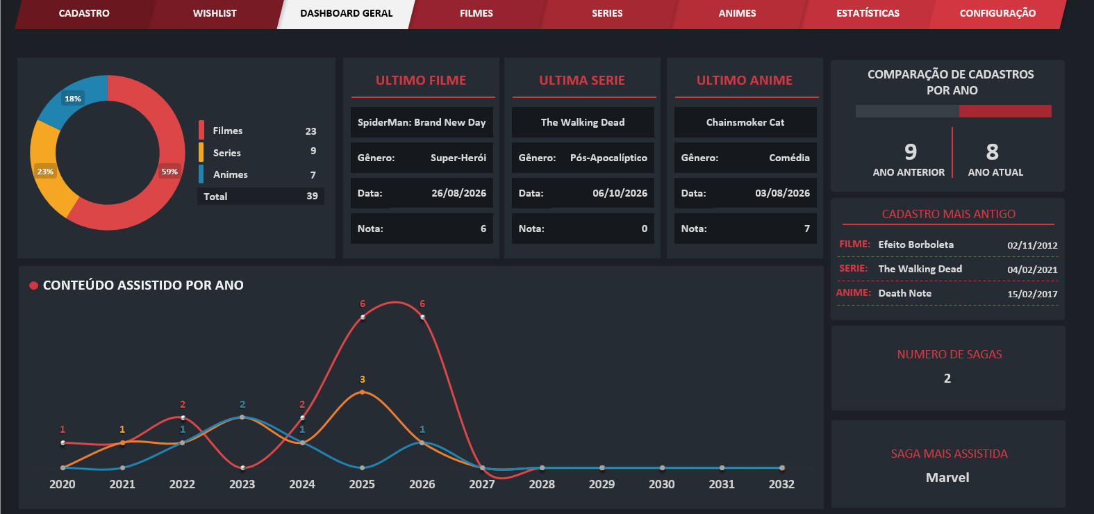Screen dimensions: 1094x514
Task: Click the yellow Series legend swatch
Action: pyautogui.click(x=201, y=152)
